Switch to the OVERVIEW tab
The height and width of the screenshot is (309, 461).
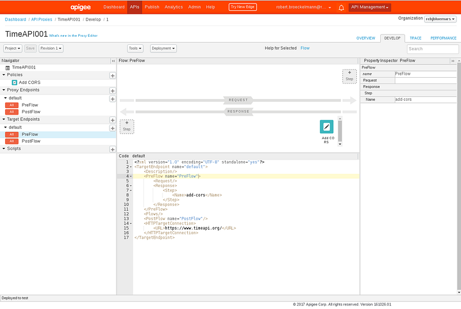[365, 38]
